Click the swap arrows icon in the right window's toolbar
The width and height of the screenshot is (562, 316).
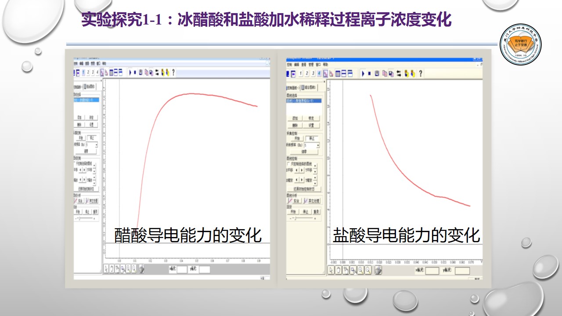tap(399, 73)
